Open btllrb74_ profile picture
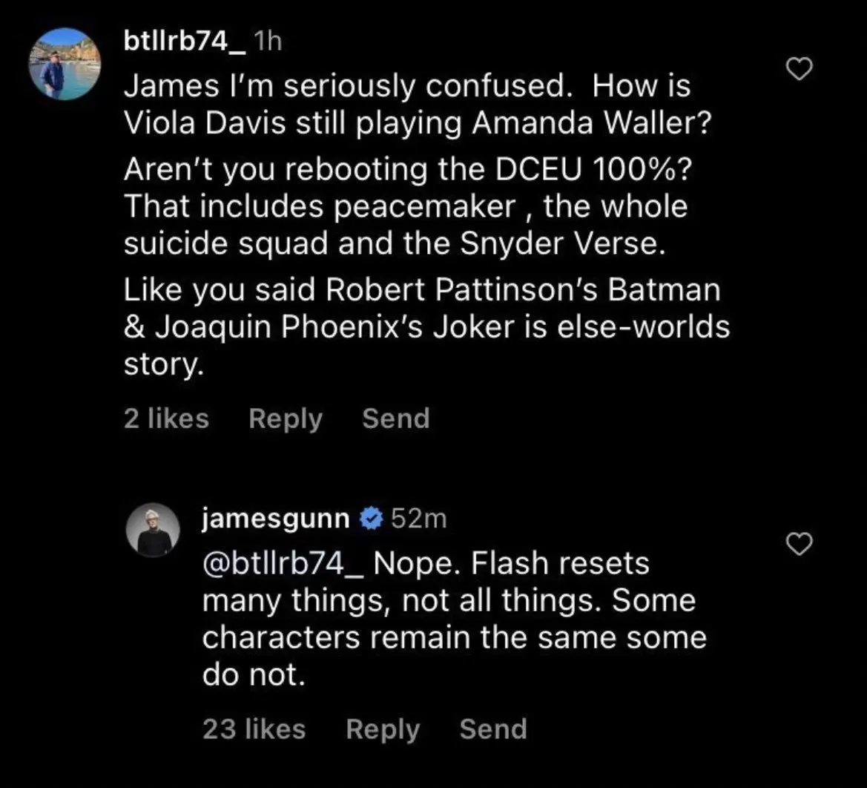Screen dimensions: 867x788 point(65,64)
